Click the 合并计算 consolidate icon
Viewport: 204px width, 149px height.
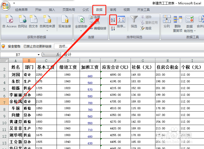[x=201, y=19]
